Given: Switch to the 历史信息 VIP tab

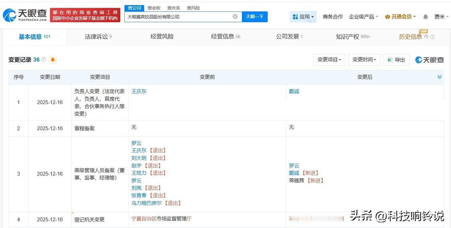Looking at the screenshot, I should click(413, 37).
